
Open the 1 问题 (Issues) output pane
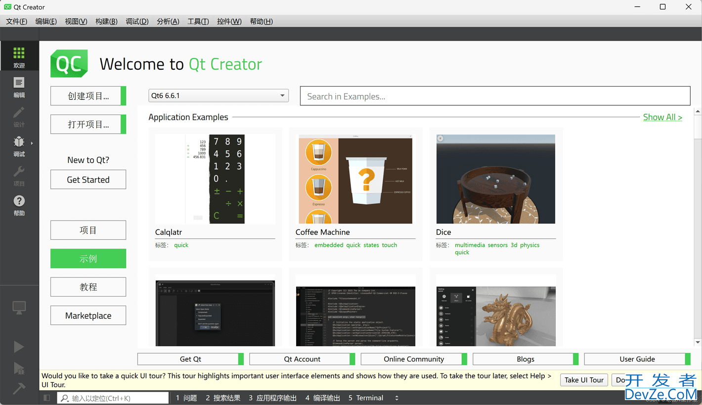click(x=186, y=398)
